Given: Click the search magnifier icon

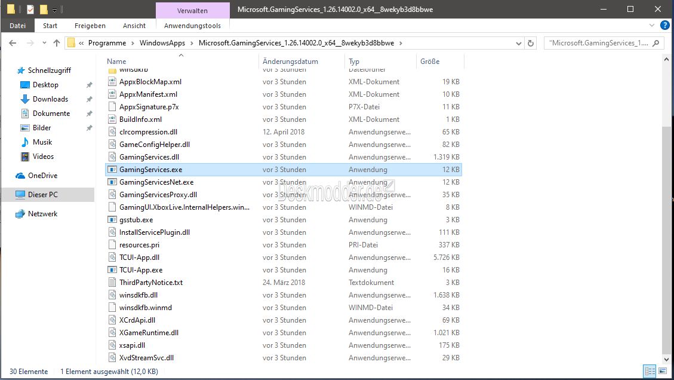Looking at the screenshot, I should point(655,43).
